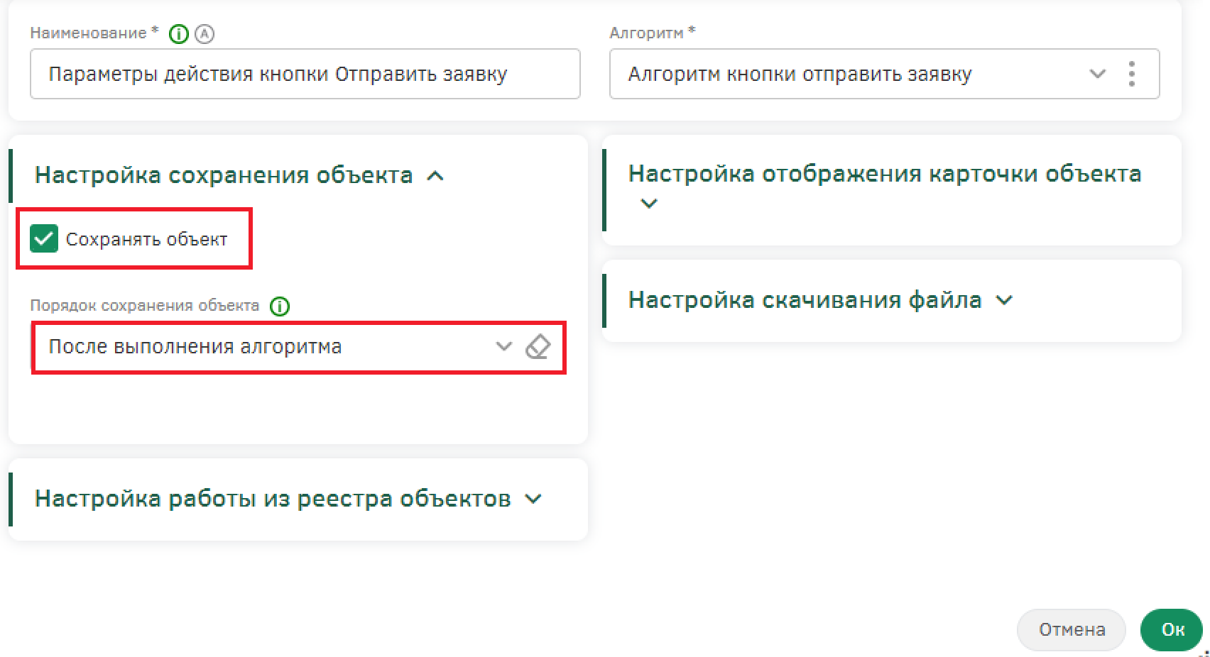The image size is (1210, 657).
Task: Toggle the Сохранять объект checkbox
Action: pos(44,239)
